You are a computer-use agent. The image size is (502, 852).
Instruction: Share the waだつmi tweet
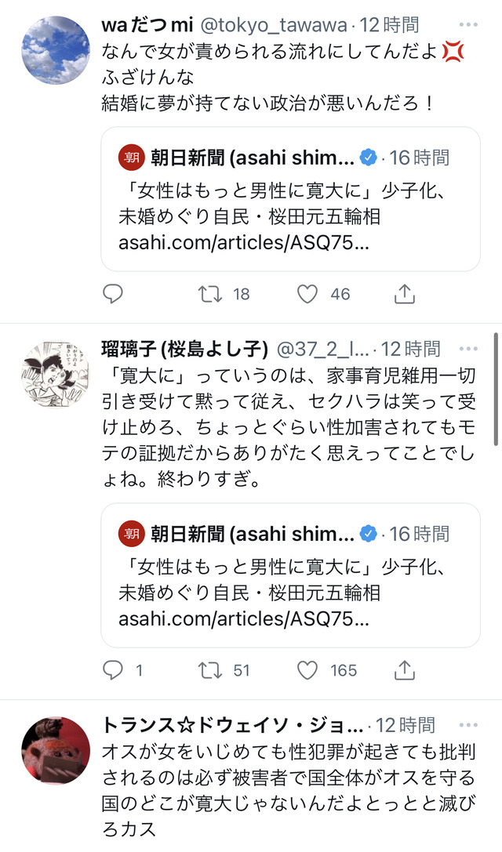point(404,293)
